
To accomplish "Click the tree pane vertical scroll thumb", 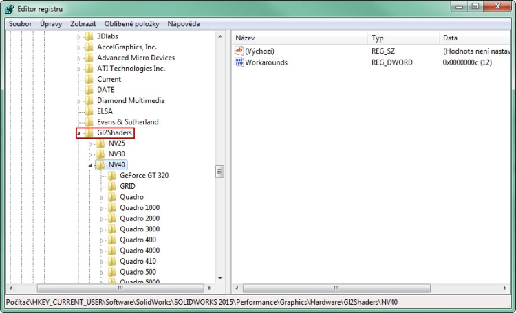I will (x=220, y=172).
